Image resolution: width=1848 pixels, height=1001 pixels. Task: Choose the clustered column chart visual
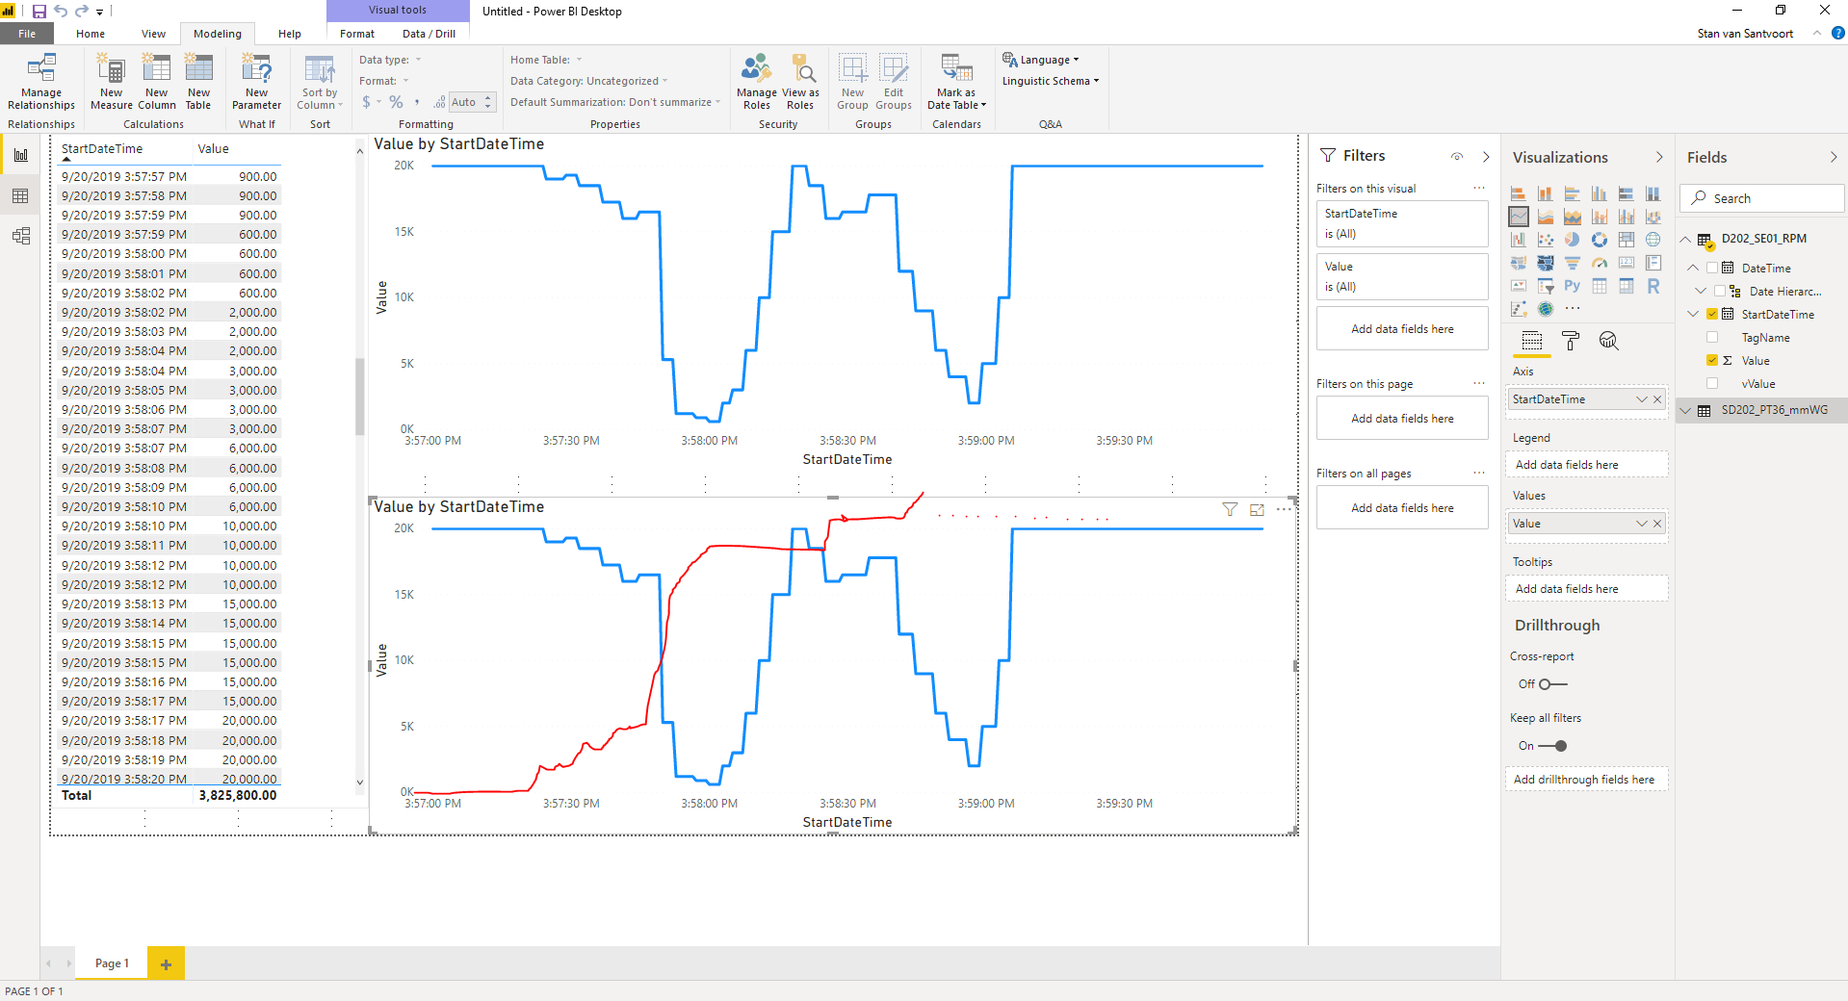pos(1600,193)
